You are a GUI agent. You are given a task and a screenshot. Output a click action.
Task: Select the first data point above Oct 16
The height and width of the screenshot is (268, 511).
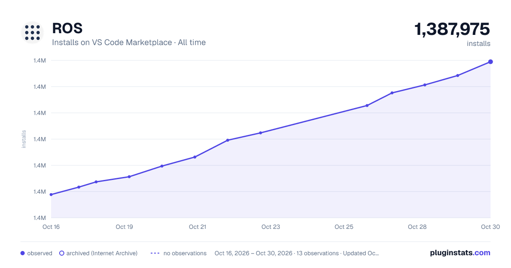click(x=51, y=194)
